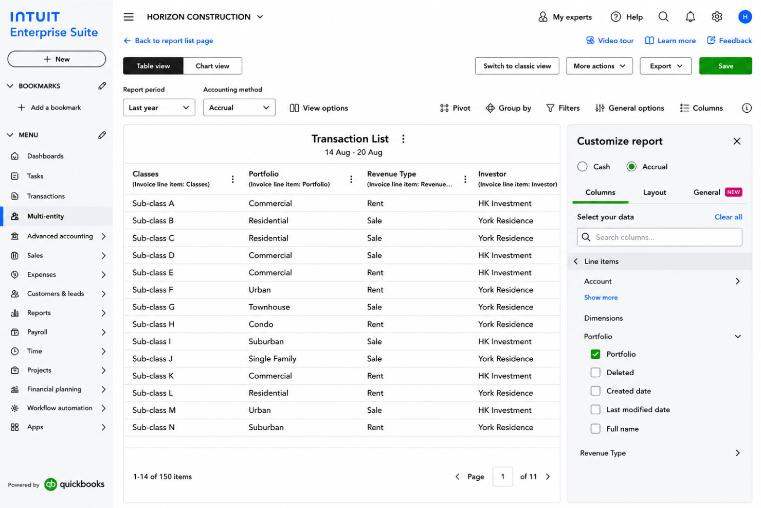Expand the Account line items group
This screenshot has height=508, width=761.
point(737,282)
